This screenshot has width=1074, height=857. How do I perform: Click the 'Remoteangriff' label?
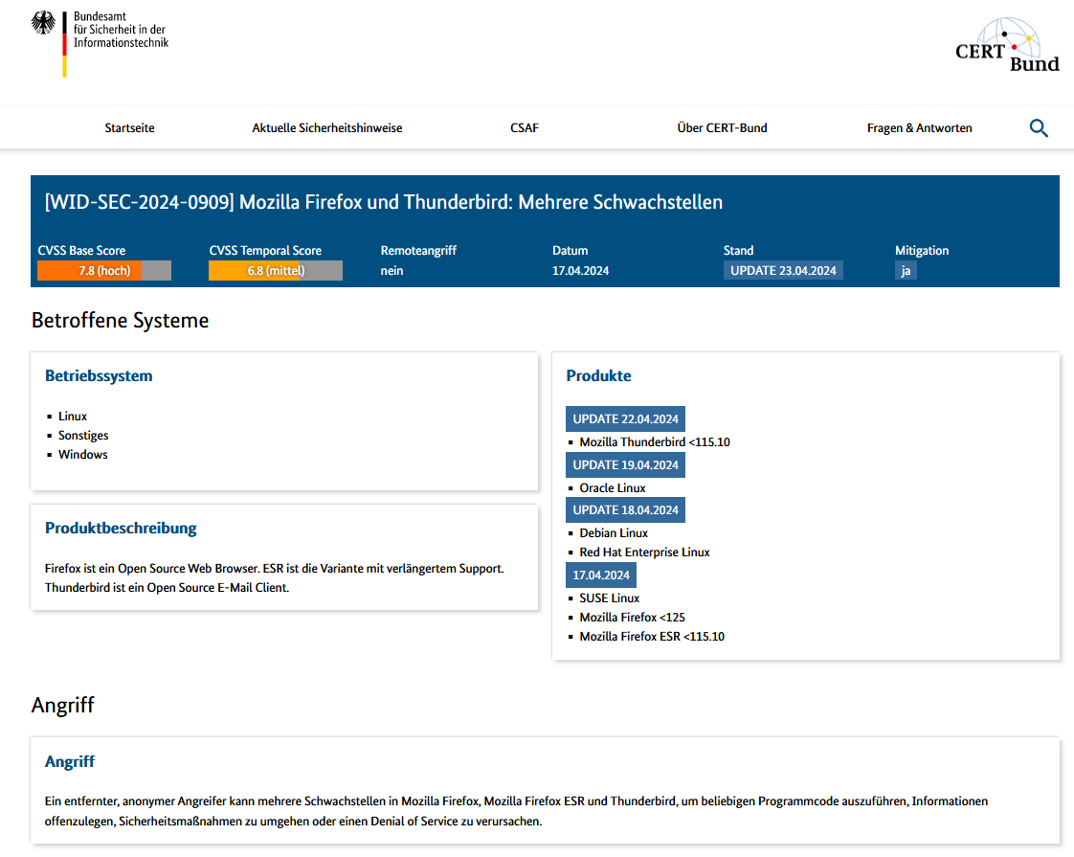point(418,251)
